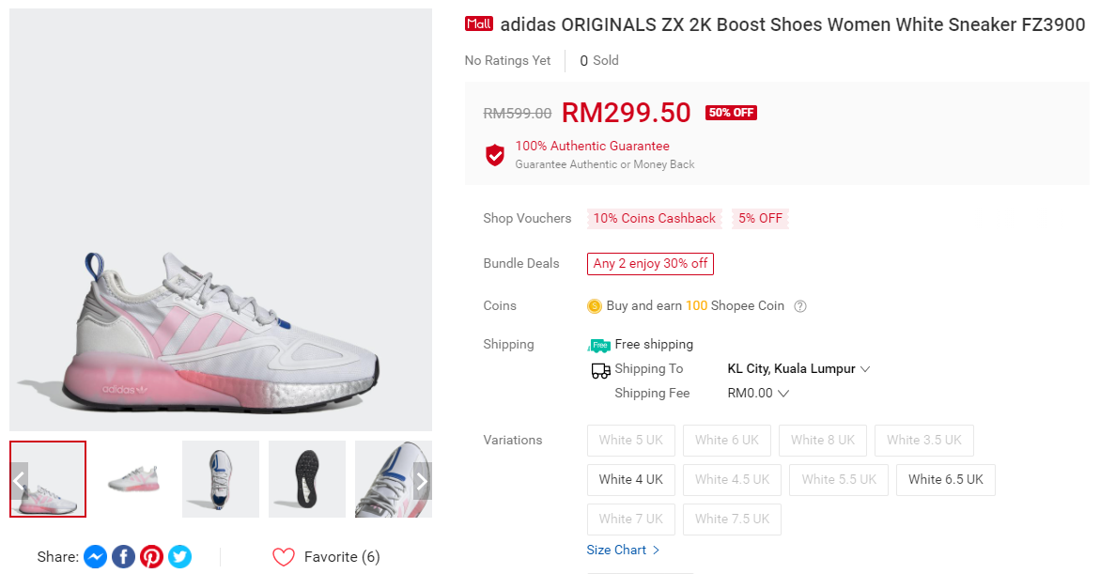View the top-down shoe thumbnail
This screenshot has height=574, width=1100.
click(220, 479)
